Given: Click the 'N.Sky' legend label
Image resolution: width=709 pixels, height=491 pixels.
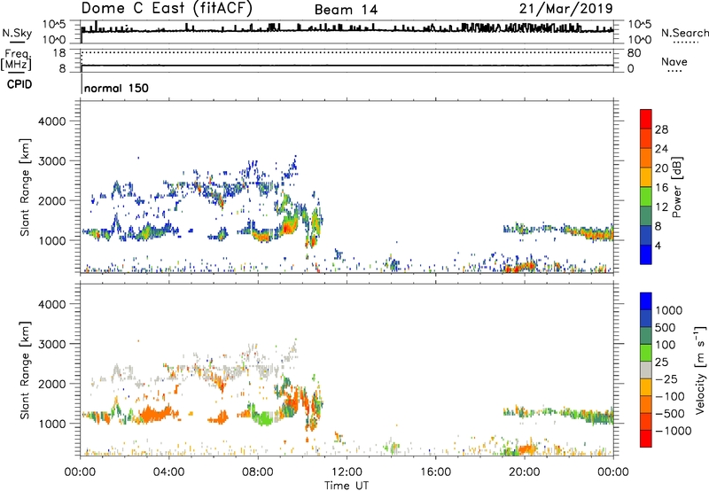Looking at the screenshot, I should pos(17,33).
